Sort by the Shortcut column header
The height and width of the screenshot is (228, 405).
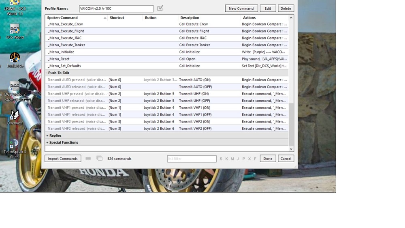pos(125,17)
